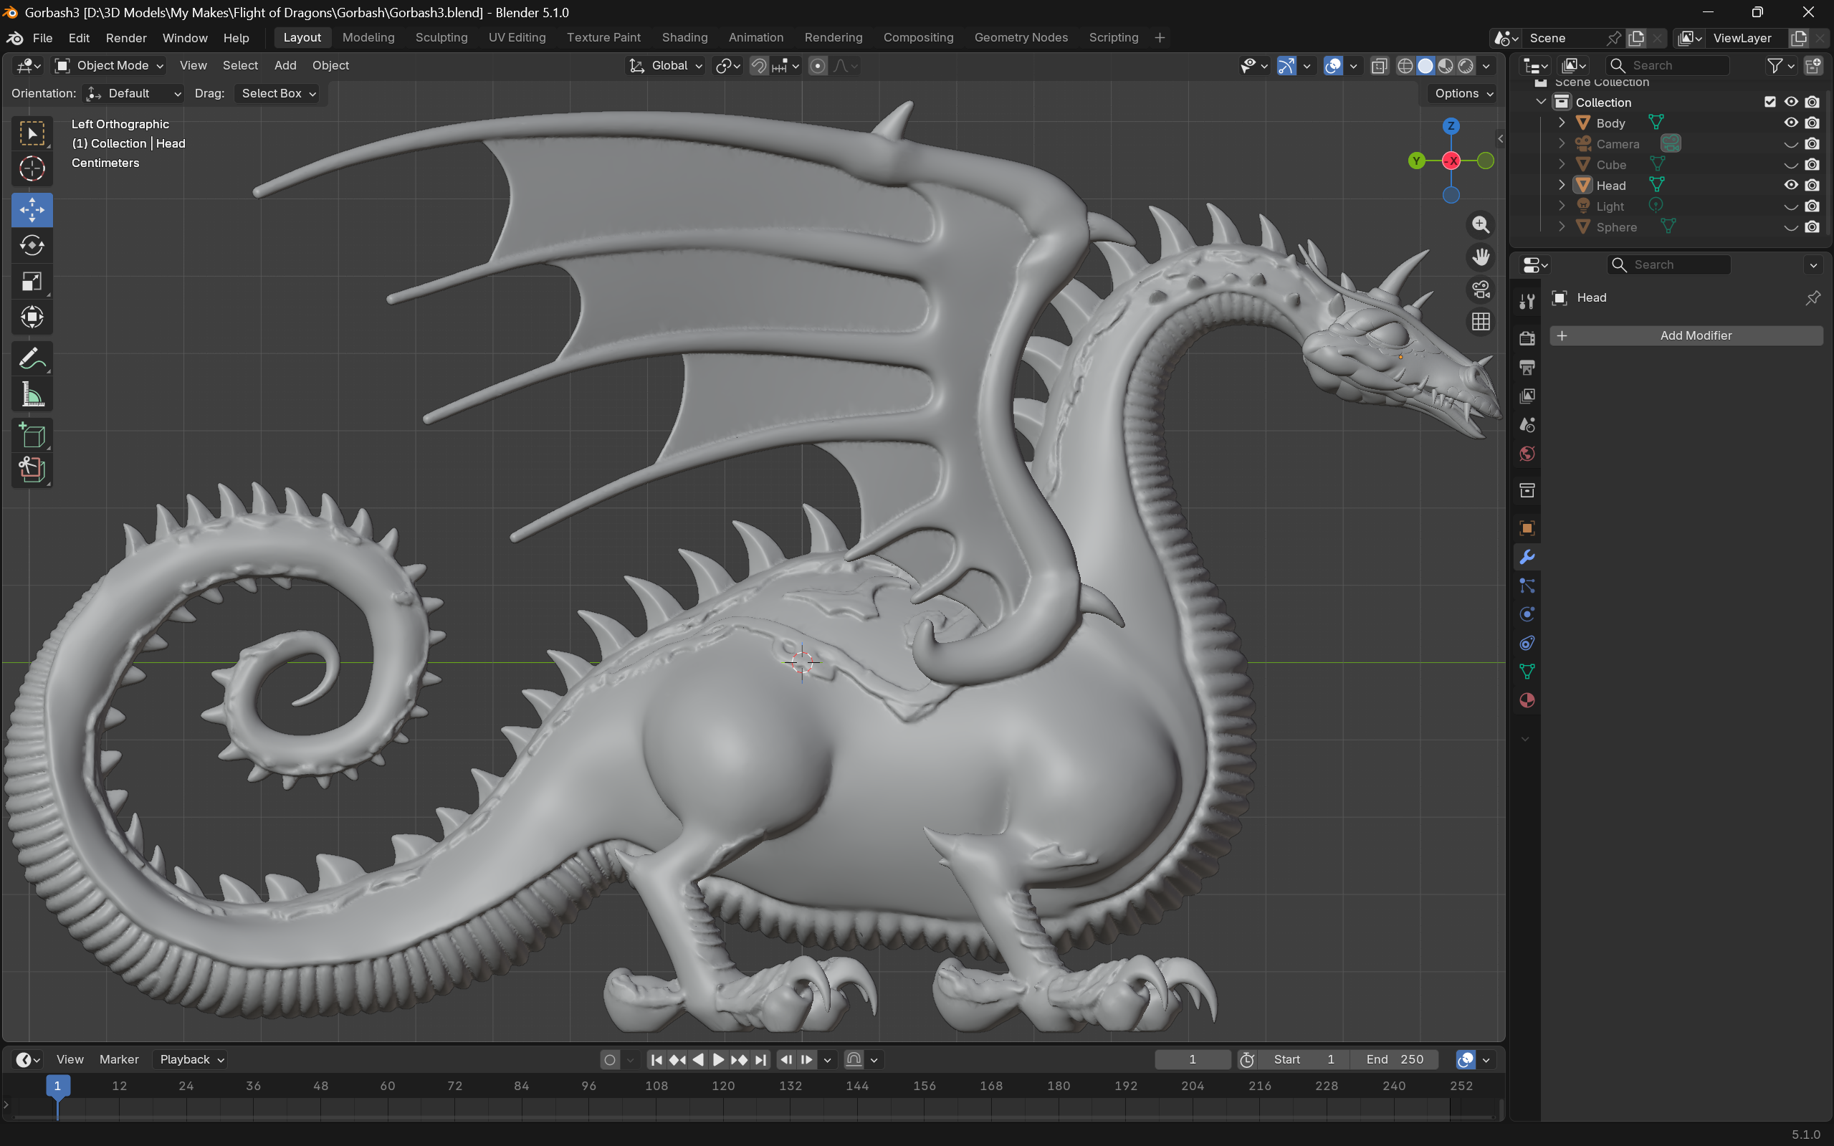Toggle snapping magnet in viewport header

point(758,66)
